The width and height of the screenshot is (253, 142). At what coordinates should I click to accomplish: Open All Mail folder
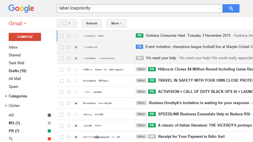(x=15, y=79)
